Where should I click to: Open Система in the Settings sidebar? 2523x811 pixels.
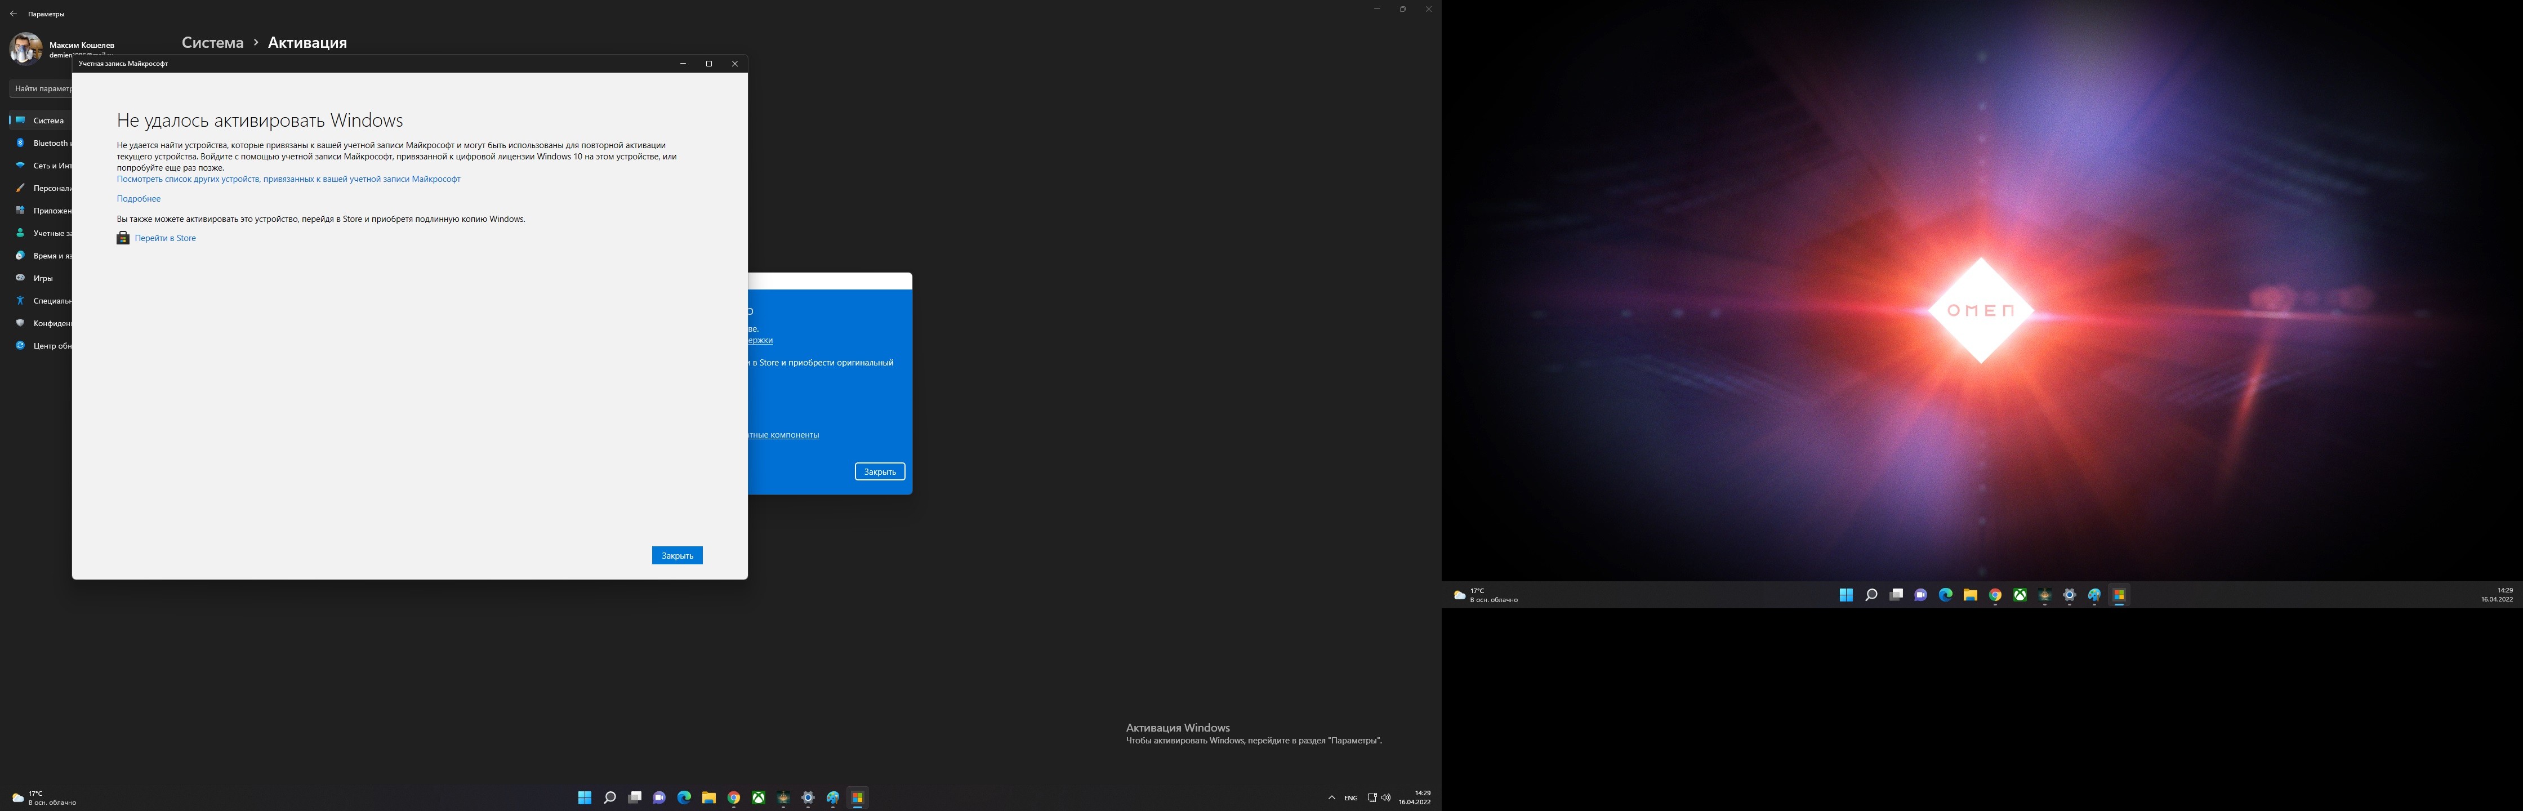coord(40,121)
